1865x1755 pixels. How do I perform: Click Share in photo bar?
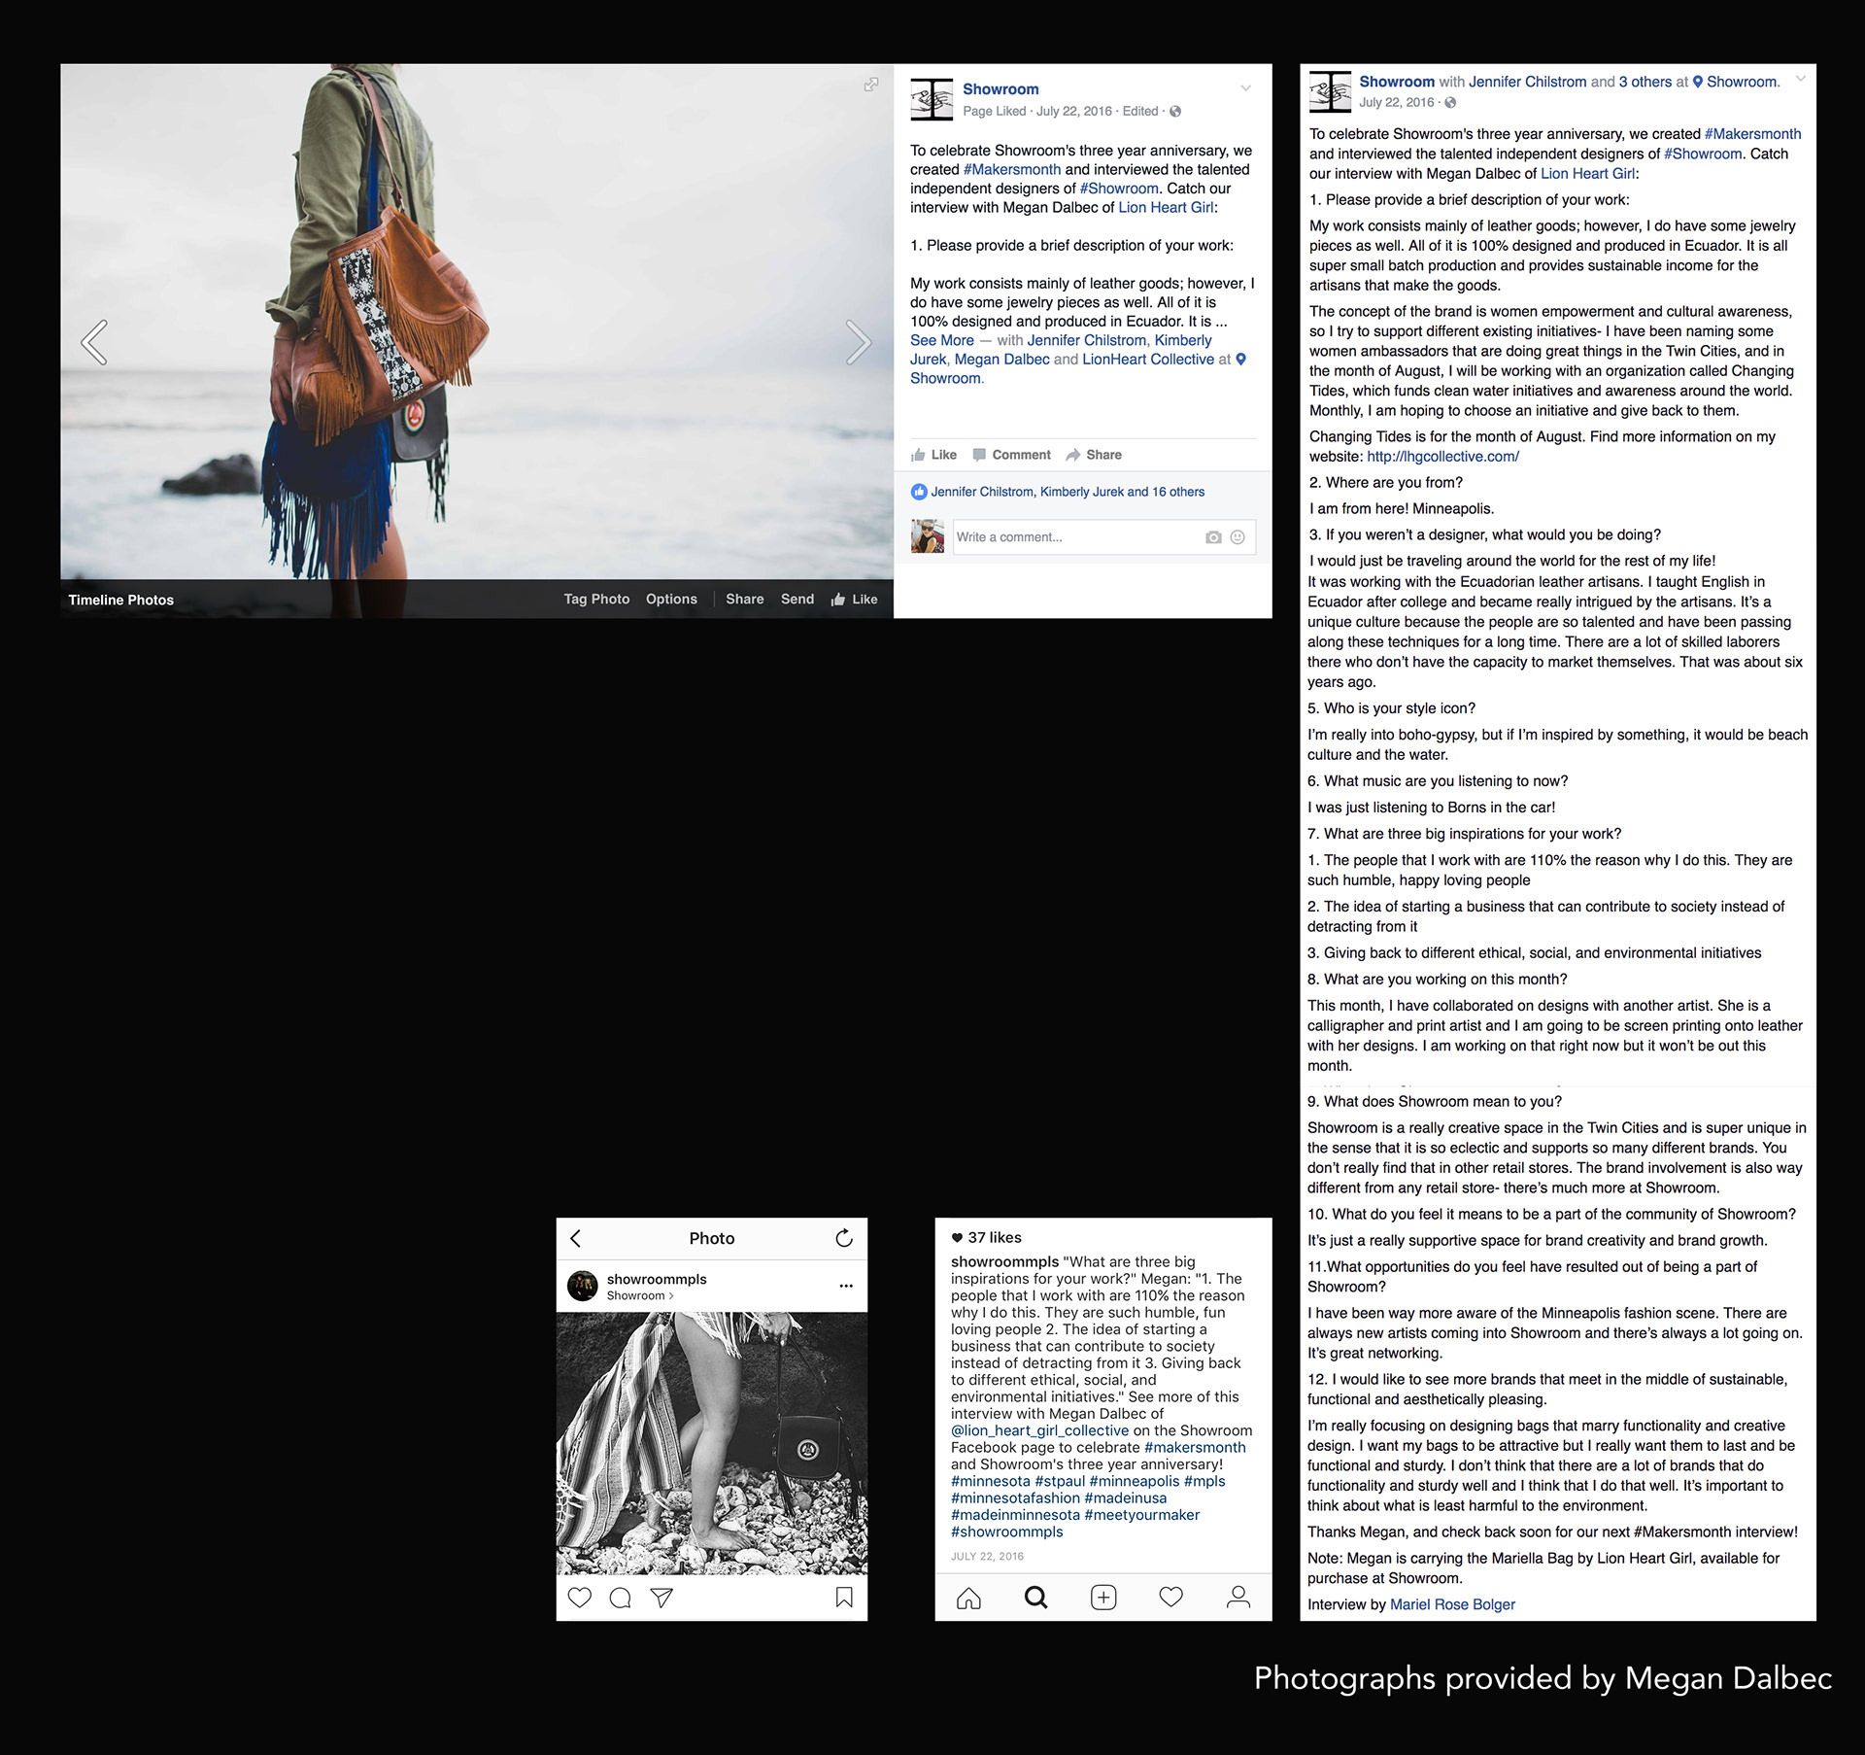click(745, 599)
